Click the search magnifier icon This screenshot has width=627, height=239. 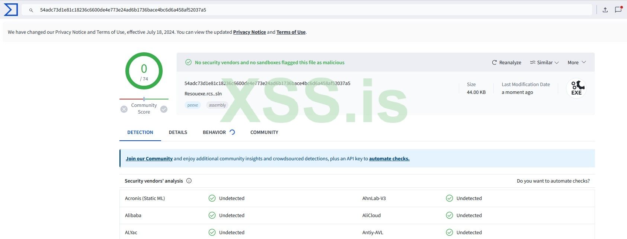pos(31,10)
